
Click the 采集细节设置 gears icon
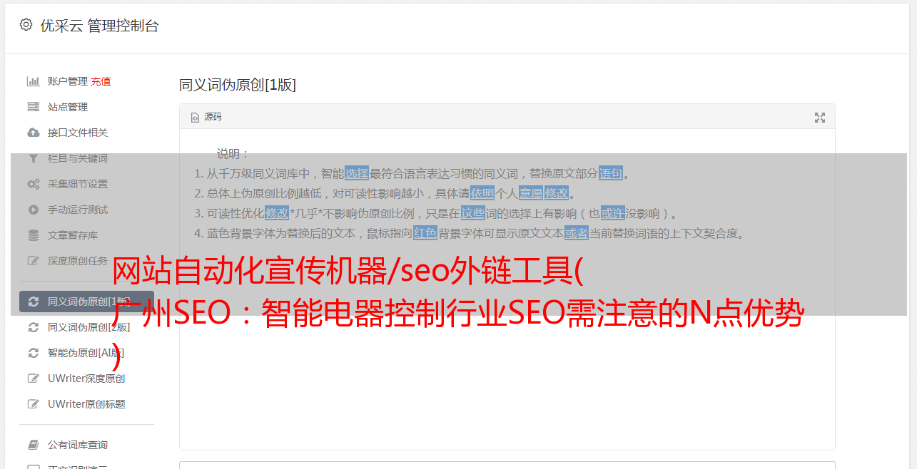click(x=33, y=184)
